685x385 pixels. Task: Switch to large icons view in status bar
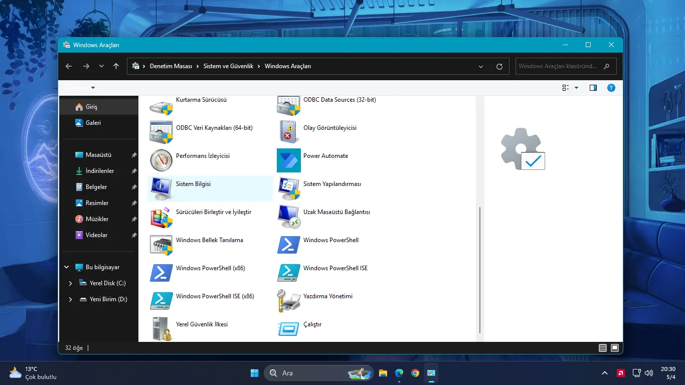(614, 348)
